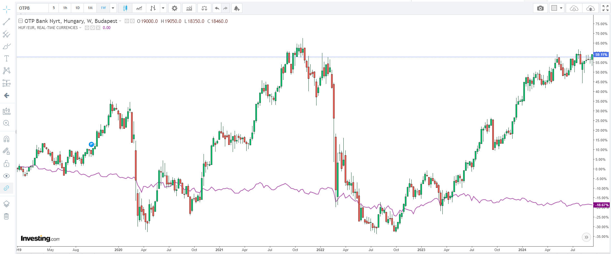Click HUF/EUR, REAL-TIME CURRENCIES label
This screenshot has height=254, width=611.
coord(48,28)
